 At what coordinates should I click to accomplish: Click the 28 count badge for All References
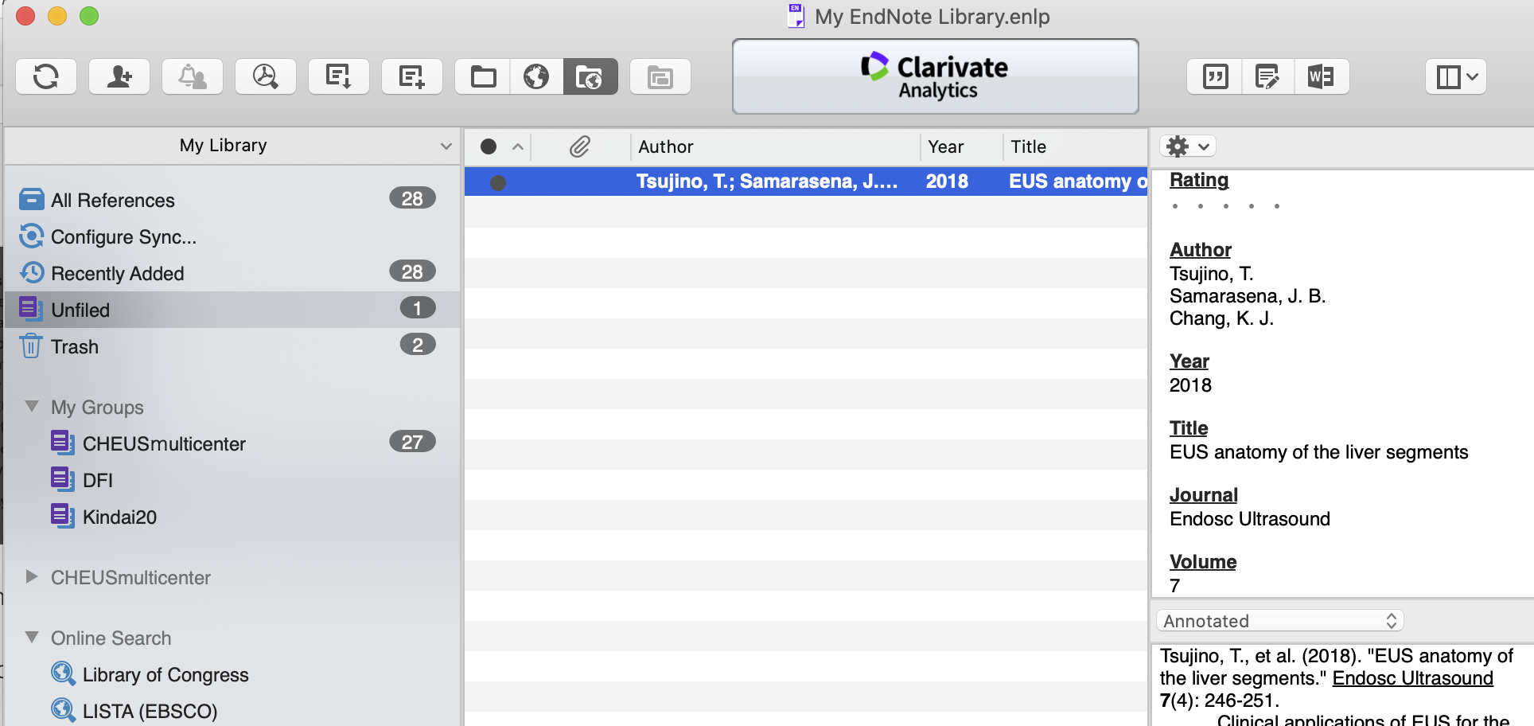(412, 198)
